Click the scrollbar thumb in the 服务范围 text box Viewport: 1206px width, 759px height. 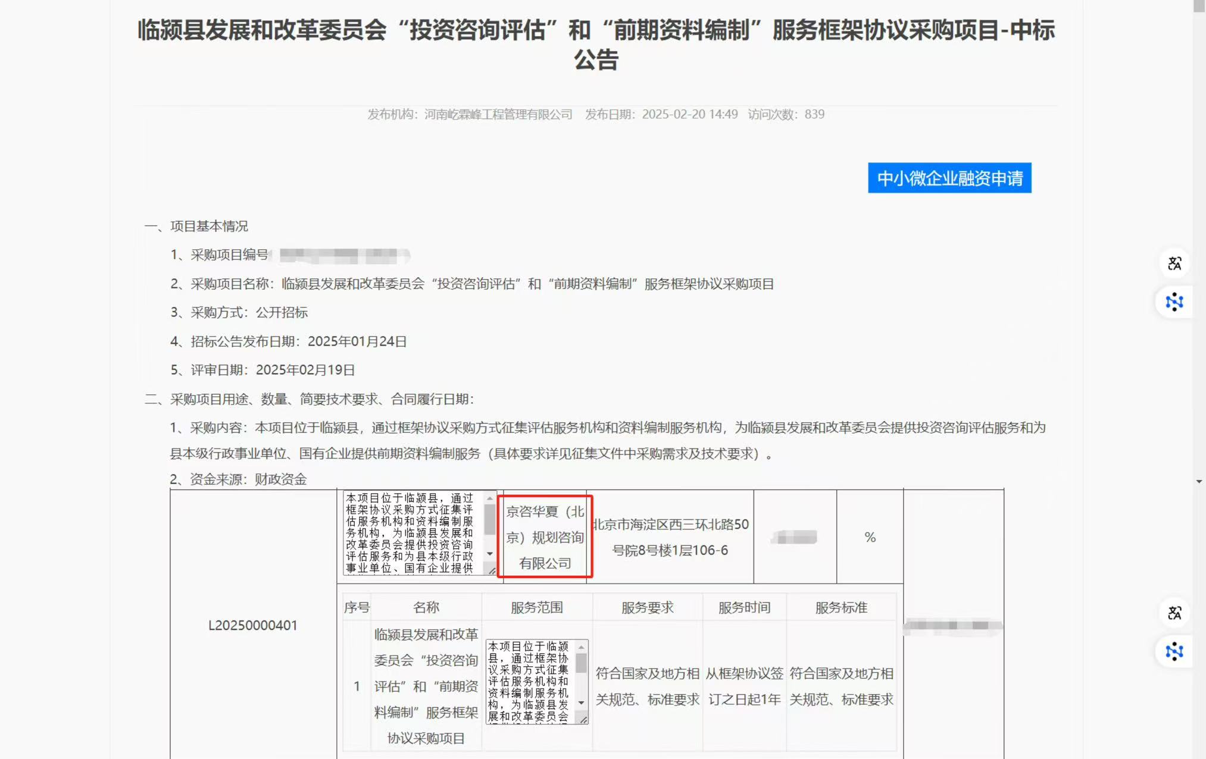[582, 663]
